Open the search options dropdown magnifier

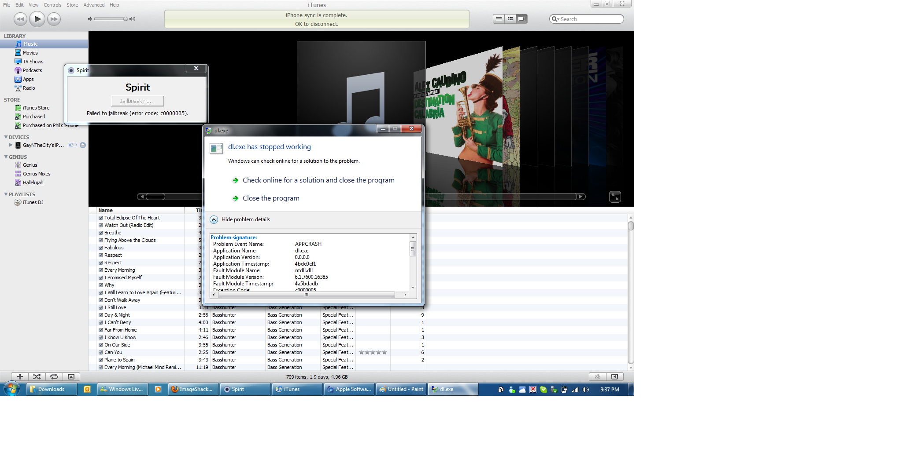(555, 19)
